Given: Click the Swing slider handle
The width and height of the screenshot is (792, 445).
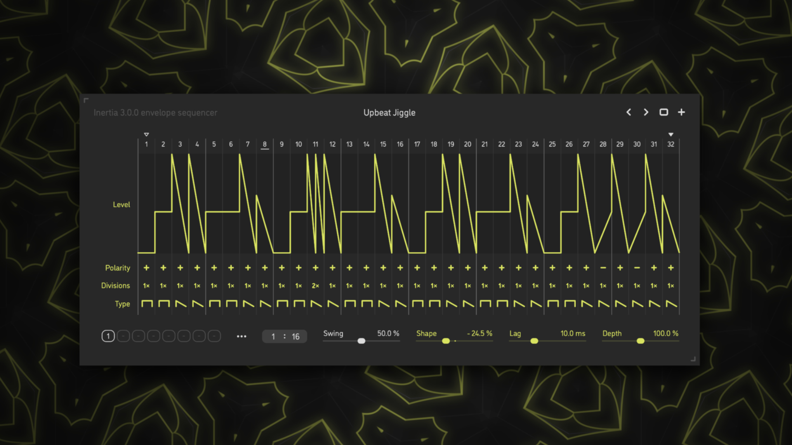Looking at the screenshot, I should [x=361, y=341].
